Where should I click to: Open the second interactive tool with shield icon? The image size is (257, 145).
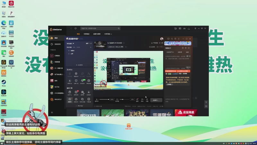(76, 74)
